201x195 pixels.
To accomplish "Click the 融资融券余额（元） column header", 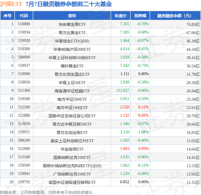I will tap(175, 15).
